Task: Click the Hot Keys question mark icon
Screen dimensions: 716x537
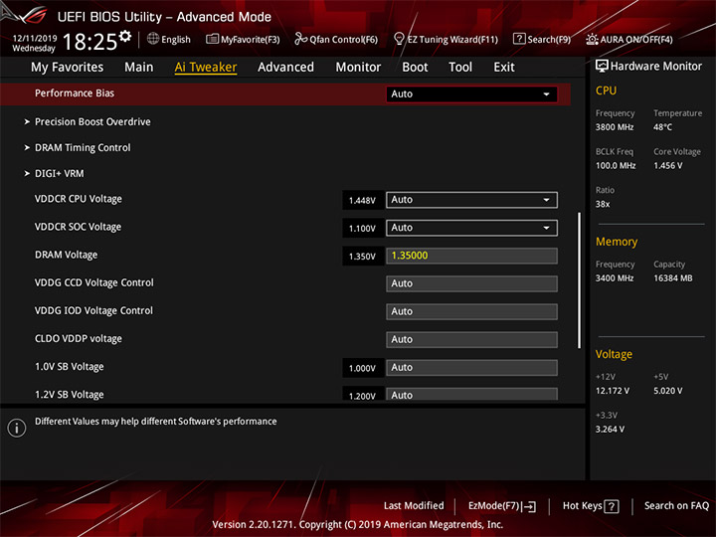Action: coord(611,506)
